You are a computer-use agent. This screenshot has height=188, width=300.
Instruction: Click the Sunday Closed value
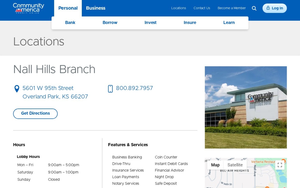point(54,179)
